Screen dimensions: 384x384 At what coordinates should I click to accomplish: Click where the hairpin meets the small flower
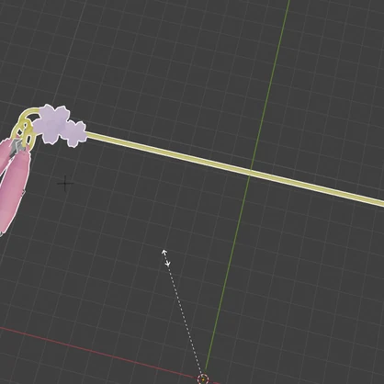click(x=87, y=134)
